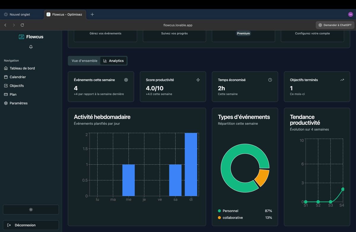Image resolution: width=356 pixels, height=232 pixels.
Task: Open a new tab with plus icon
Action: [x=92, y=14]
